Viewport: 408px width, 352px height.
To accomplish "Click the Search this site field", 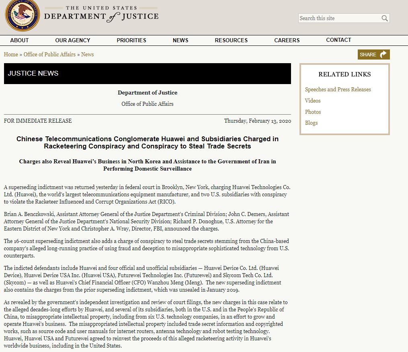I will coord(339,18).
